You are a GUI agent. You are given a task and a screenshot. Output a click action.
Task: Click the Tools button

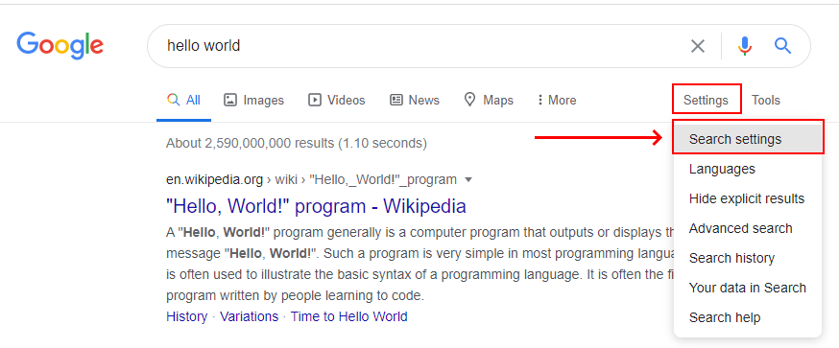[766, 100]
